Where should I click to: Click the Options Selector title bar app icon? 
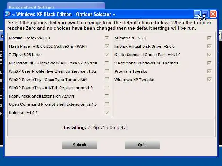click(8, 14)
